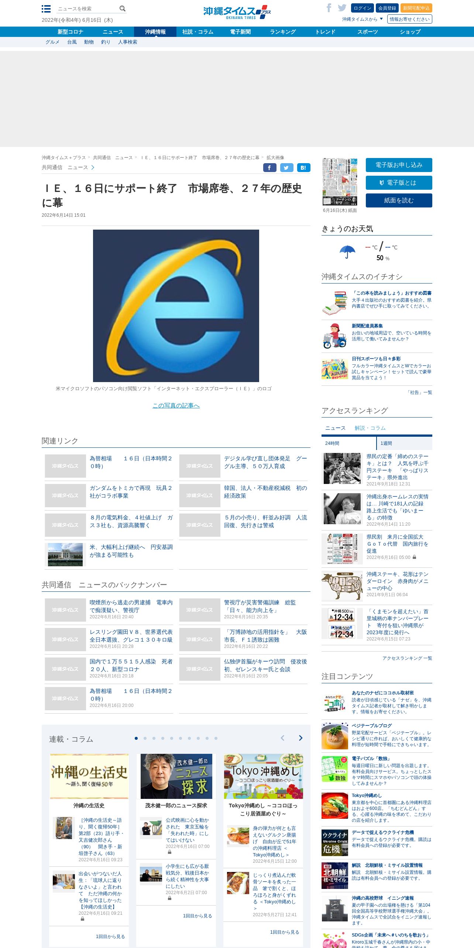The width and height of the screenshot is (474, 948).
Task: Open ショップ nav tab
Action: 410,32
